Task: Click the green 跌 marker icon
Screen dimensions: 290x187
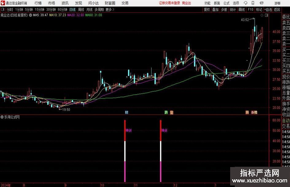Action: tap(166, 112)
